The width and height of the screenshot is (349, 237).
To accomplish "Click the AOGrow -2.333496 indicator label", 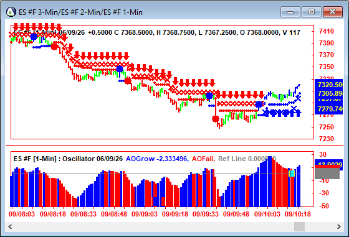I will [x=157, y=159].
